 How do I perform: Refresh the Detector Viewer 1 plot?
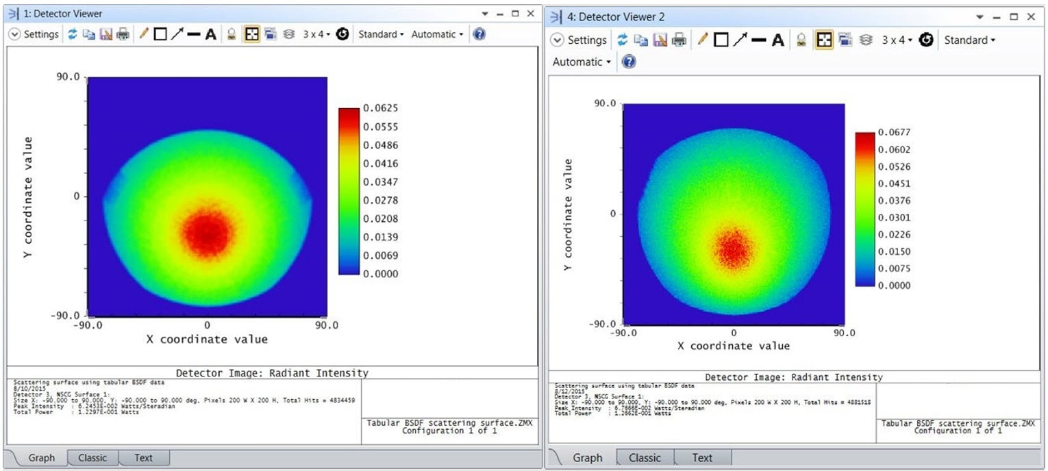tap(73, 34)
